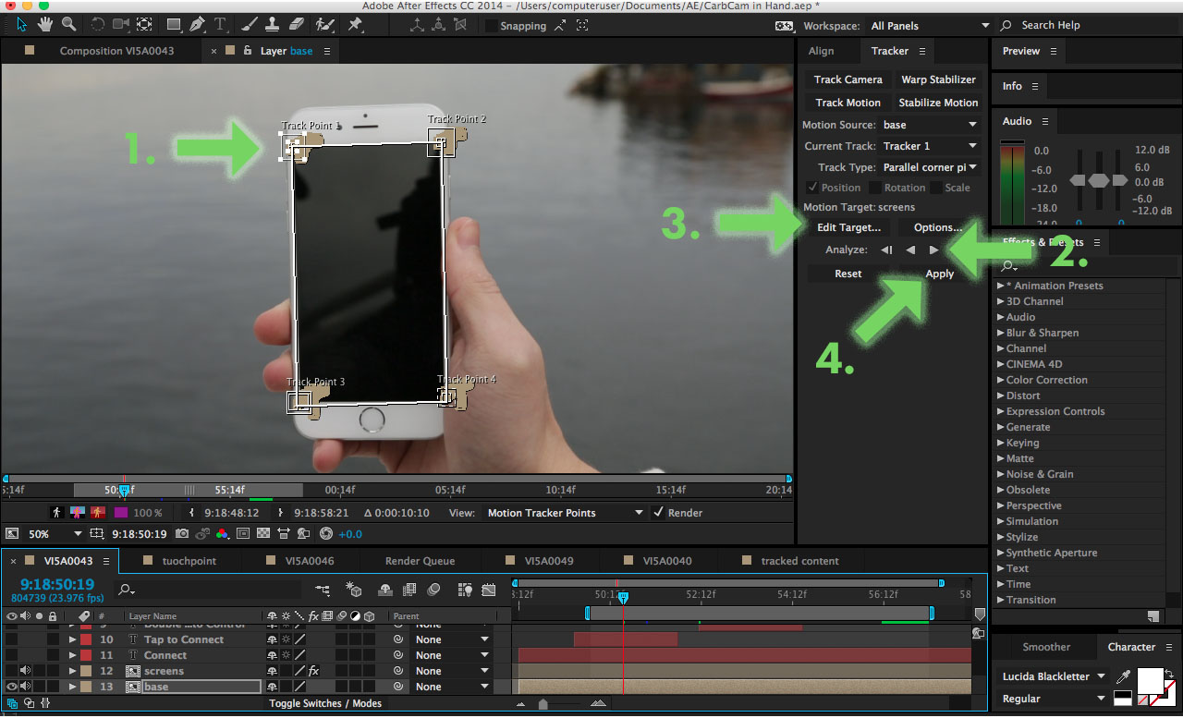
Task: Click the Track Camera button
Action: (848, 79)
